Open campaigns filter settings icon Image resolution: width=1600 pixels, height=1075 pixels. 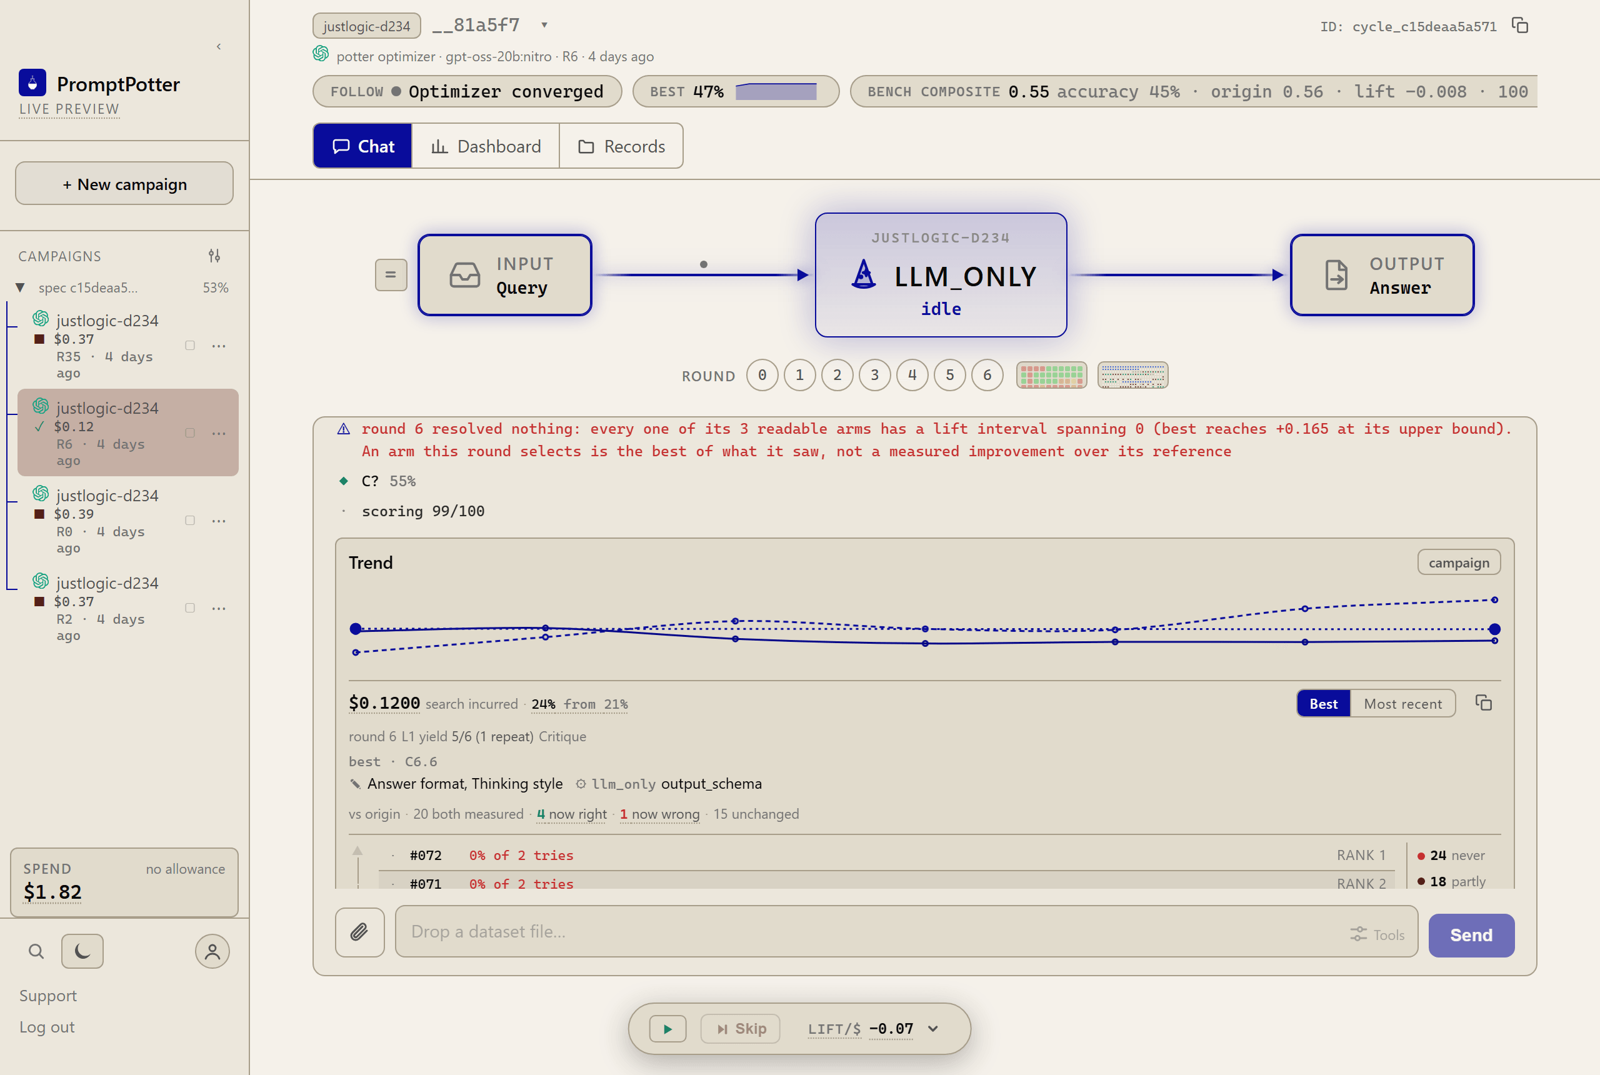point(214,256)
